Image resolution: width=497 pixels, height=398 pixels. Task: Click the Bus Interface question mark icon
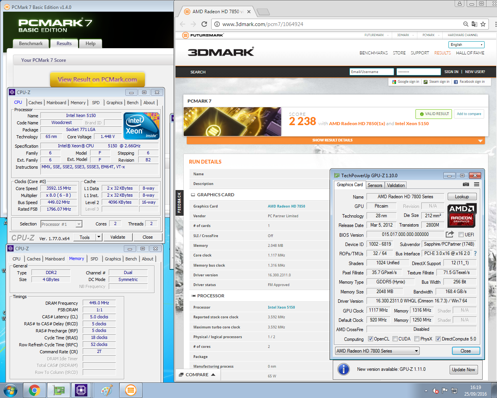(475, 253)
